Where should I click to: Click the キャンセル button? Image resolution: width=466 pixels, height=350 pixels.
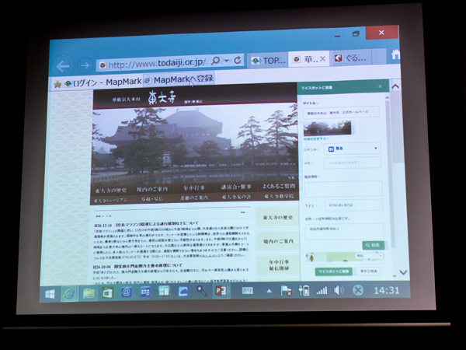click(x=367, y=271)
